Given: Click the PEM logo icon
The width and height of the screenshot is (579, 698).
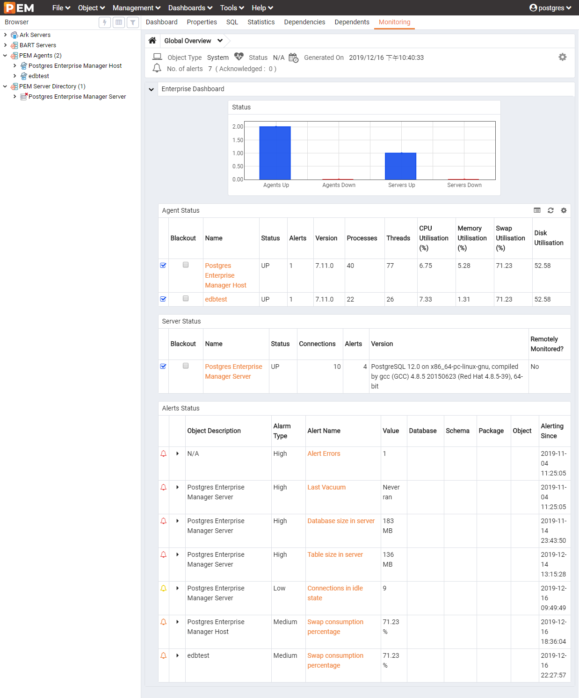Looking at the screenshot, I should tap(19, 7).
